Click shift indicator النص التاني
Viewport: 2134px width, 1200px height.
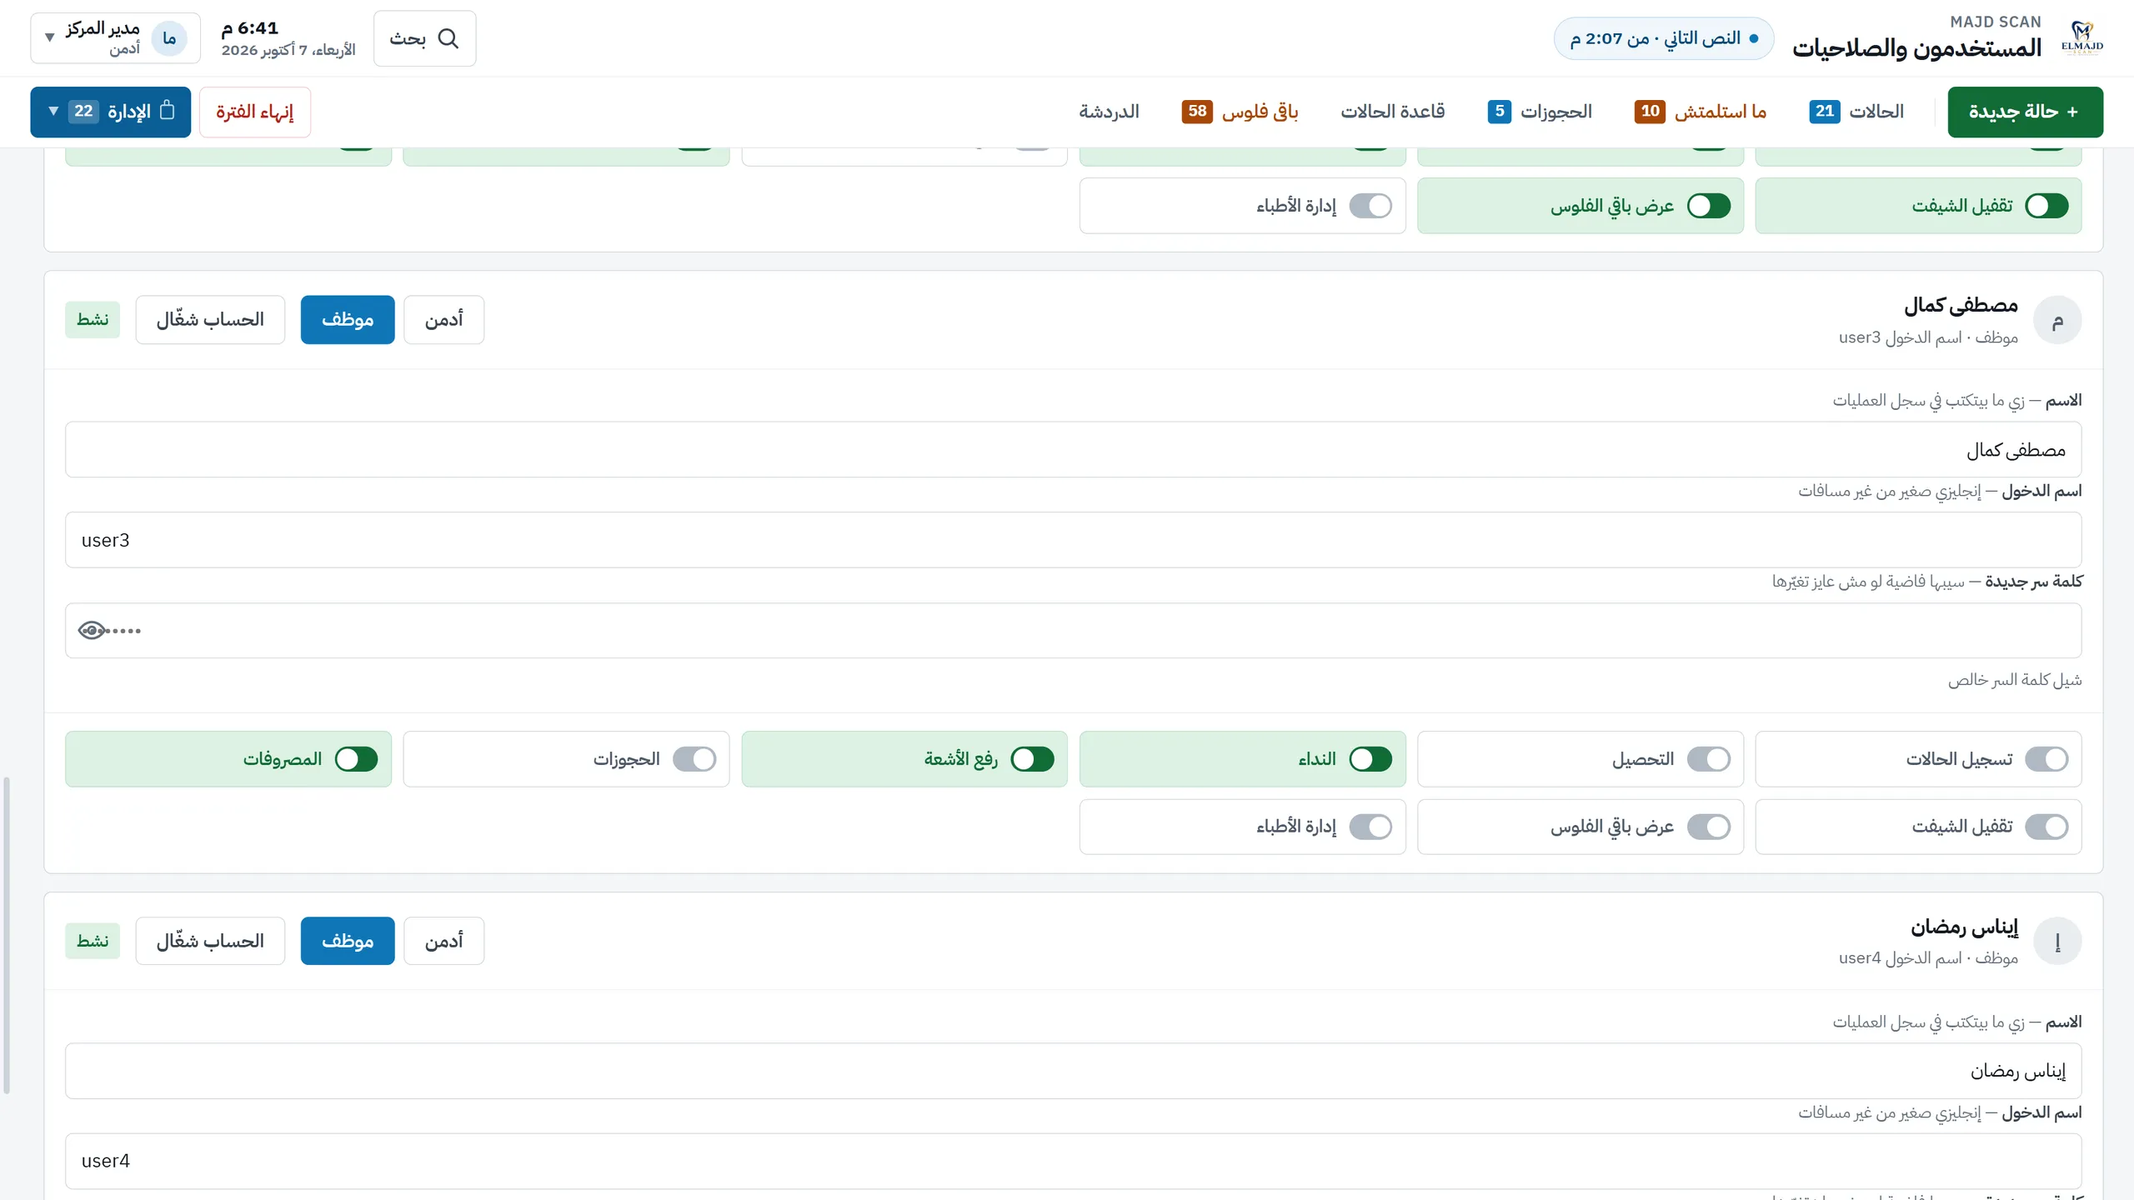(1664, 38)
